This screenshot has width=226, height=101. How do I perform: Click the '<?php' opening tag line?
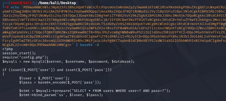tap(8, 49)
